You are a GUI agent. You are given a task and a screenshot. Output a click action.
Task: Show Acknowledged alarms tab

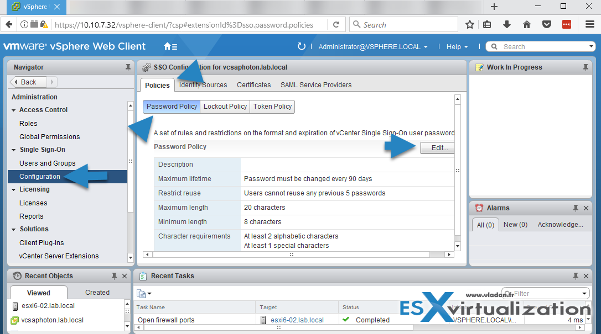click(x=560, y=225)
